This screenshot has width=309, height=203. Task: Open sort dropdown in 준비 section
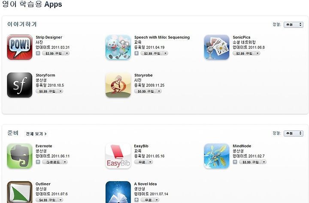[294, 133]
